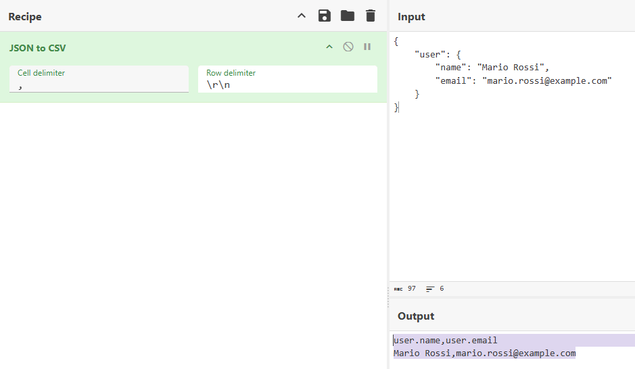
Task: Click the "user": { line in Input
Action: coord(438,55)
